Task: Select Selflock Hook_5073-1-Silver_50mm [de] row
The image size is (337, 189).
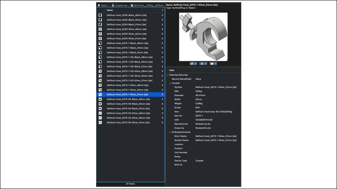Action: click(x=131, y=90)
